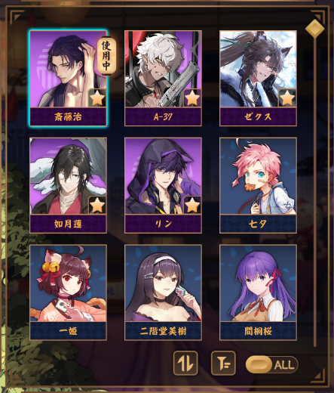Open the filter icon button
The height and width of the screenshot is (393, 334).
(223, 363)
